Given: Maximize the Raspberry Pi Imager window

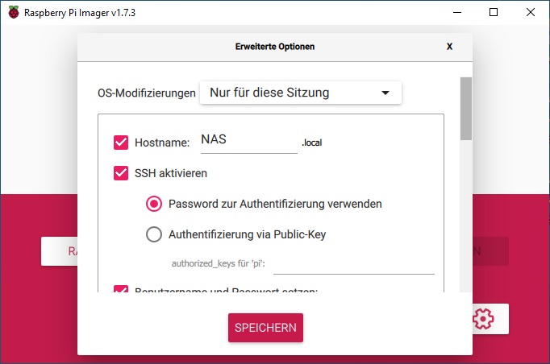Looking at the screenshot, I should click(x=494, y=12).
